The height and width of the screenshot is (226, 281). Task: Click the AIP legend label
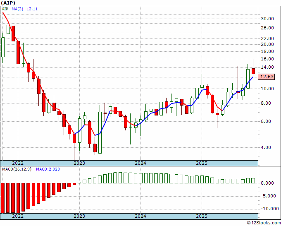point(5,9)
